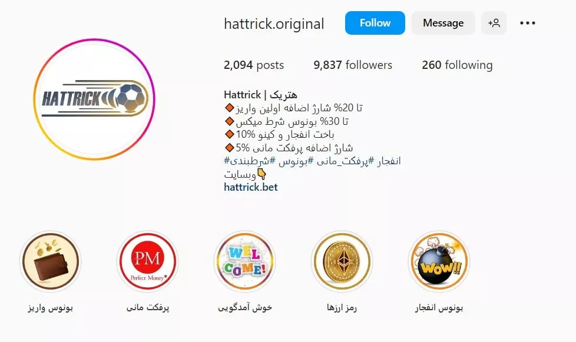Click the blue Follow button

coord(375,23)
